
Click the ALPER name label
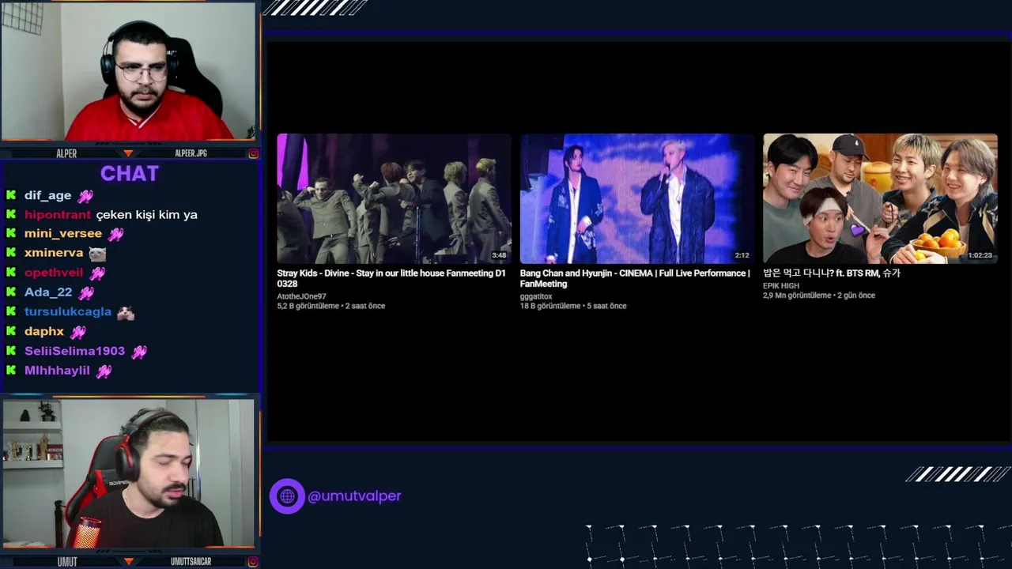coord(67,153)
